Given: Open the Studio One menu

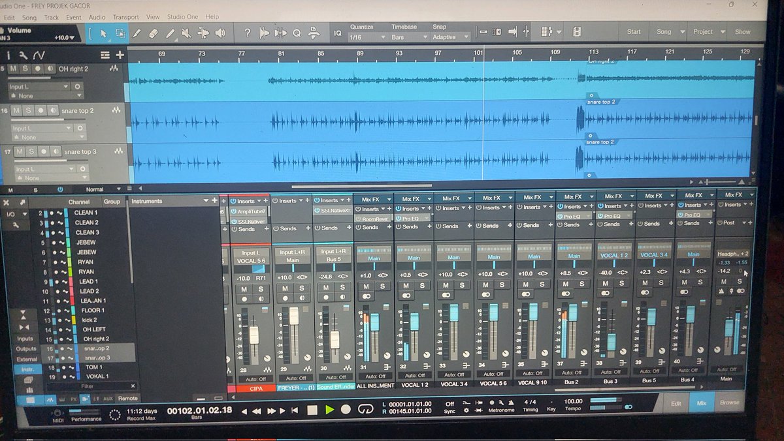Looking at the screenshot, I should tap(183, 16).
